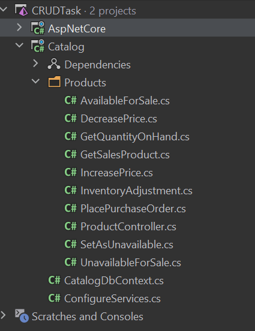Collapse the CRUDTask solution node
The width and height of the screenshot is (255, 331).
[x=4, y=9]
